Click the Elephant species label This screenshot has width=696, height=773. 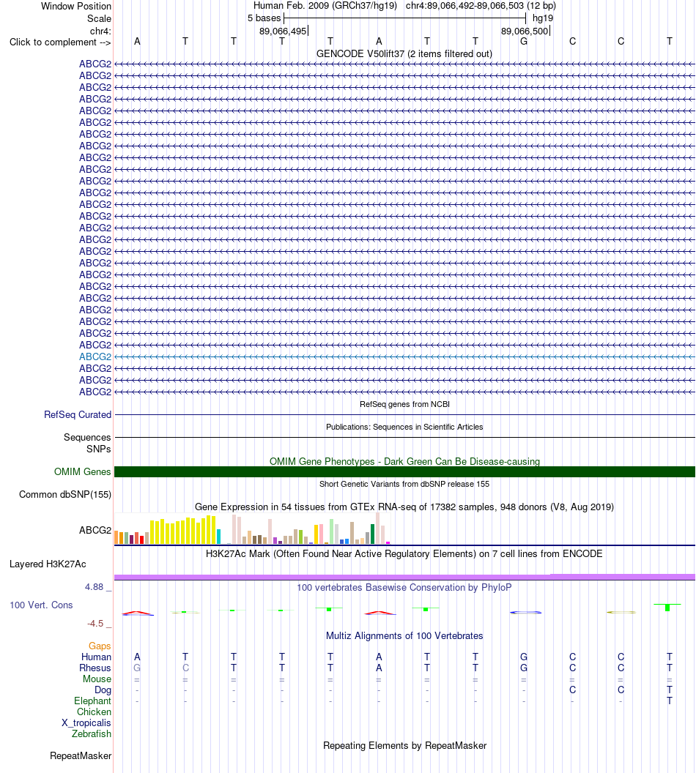pos(93,701)
